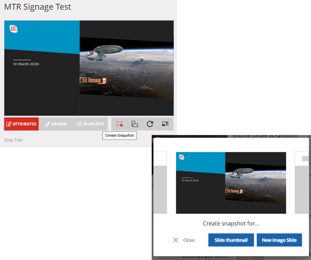Click the partial slide on dialog's right edge
Viewport: 311px width, 260px height.
[x=301, y=183]
